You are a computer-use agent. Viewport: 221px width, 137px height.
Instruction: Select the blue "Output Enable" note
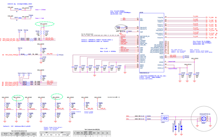(x=76, y=112)
